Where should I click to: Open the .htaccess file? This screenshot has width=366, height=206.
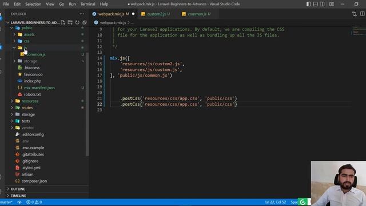coord(32,68)
